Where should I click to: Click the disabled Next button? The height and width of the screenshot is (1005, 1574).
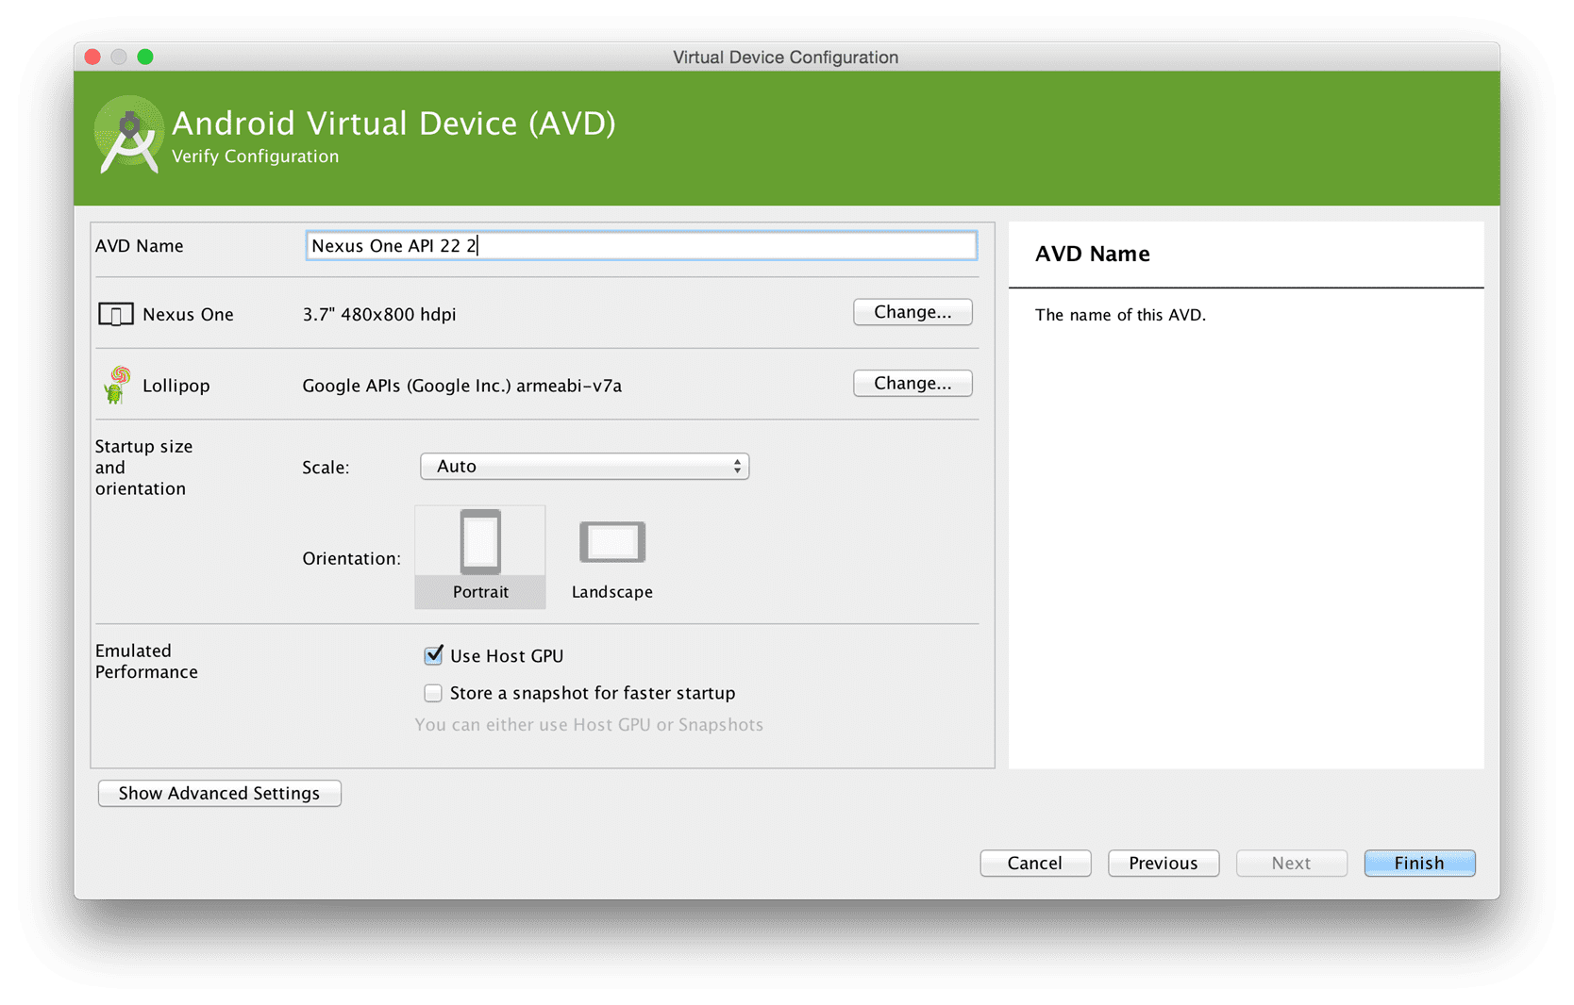1291,863
